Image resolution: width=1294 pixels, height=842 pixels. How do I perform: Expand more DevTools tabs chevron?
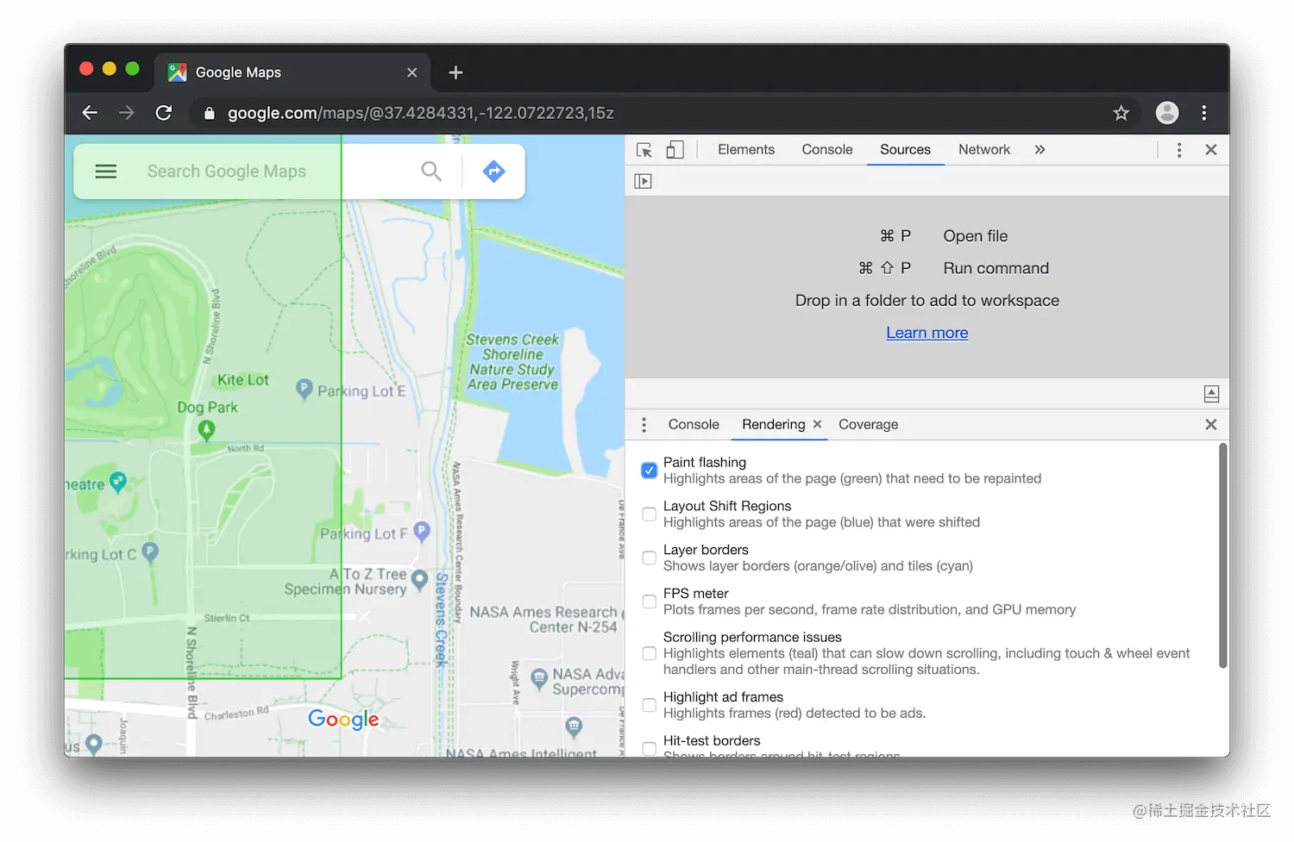pyautogui.click(x=1040, y=150)
